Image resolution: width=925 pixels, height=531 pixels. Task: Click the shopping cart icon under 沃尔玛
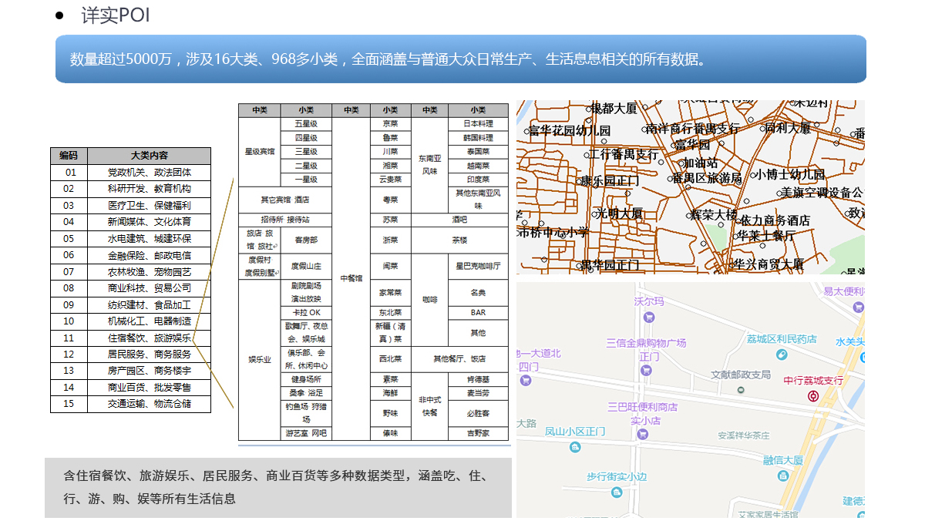click(649, 317)
